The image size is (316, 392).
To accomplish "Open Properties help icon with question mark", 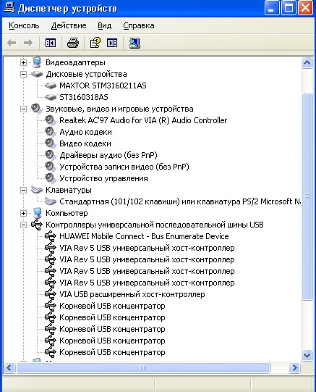I will [x=95, y=43].
